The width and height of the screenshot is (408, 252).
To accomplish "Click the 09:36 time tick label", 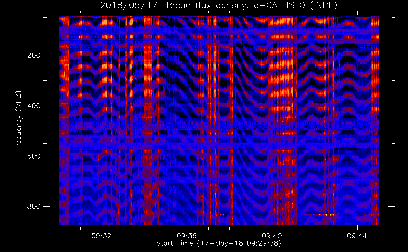I will (187, 236).
